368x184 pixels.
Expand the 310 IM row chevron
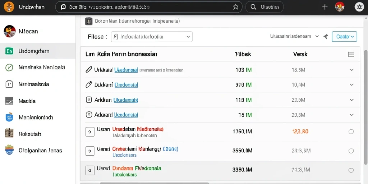tap(351, 85)
